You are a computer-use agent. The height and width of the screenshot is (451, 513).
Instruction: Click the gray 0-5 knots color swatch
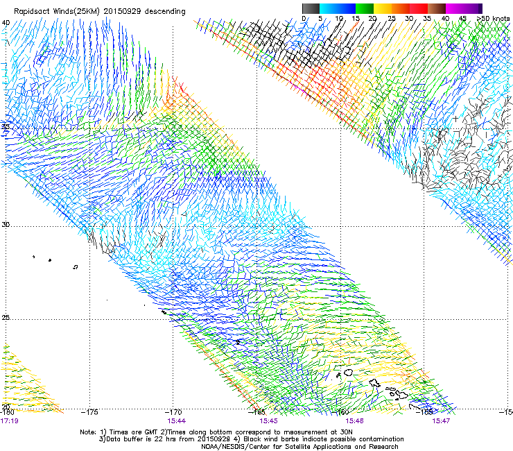coord(311,8)
